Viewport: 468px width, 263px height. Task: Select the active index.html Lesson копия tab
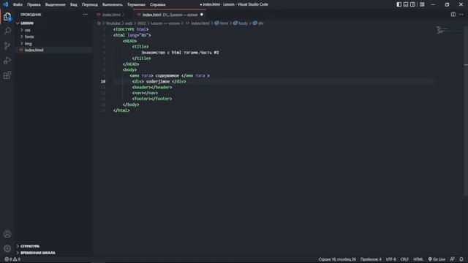(x=170, y=15)
